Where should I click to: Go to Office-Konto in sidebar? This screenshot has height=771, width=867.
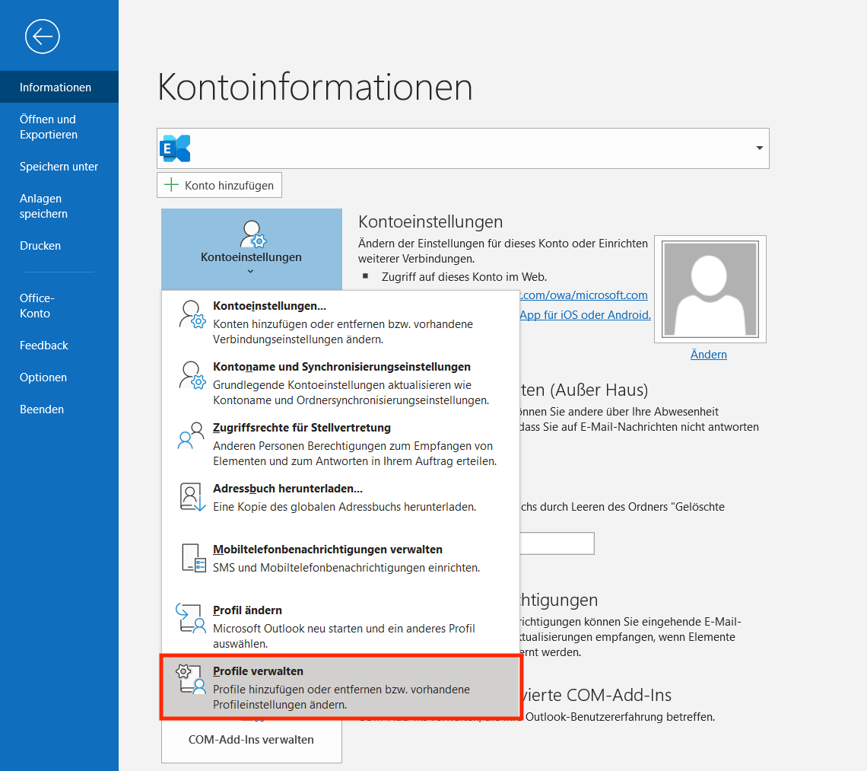37,306
